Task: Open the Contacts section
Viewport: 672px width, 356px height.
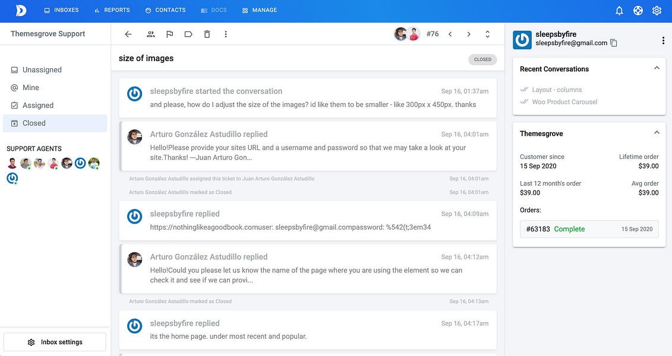Action: coord(165,10)
